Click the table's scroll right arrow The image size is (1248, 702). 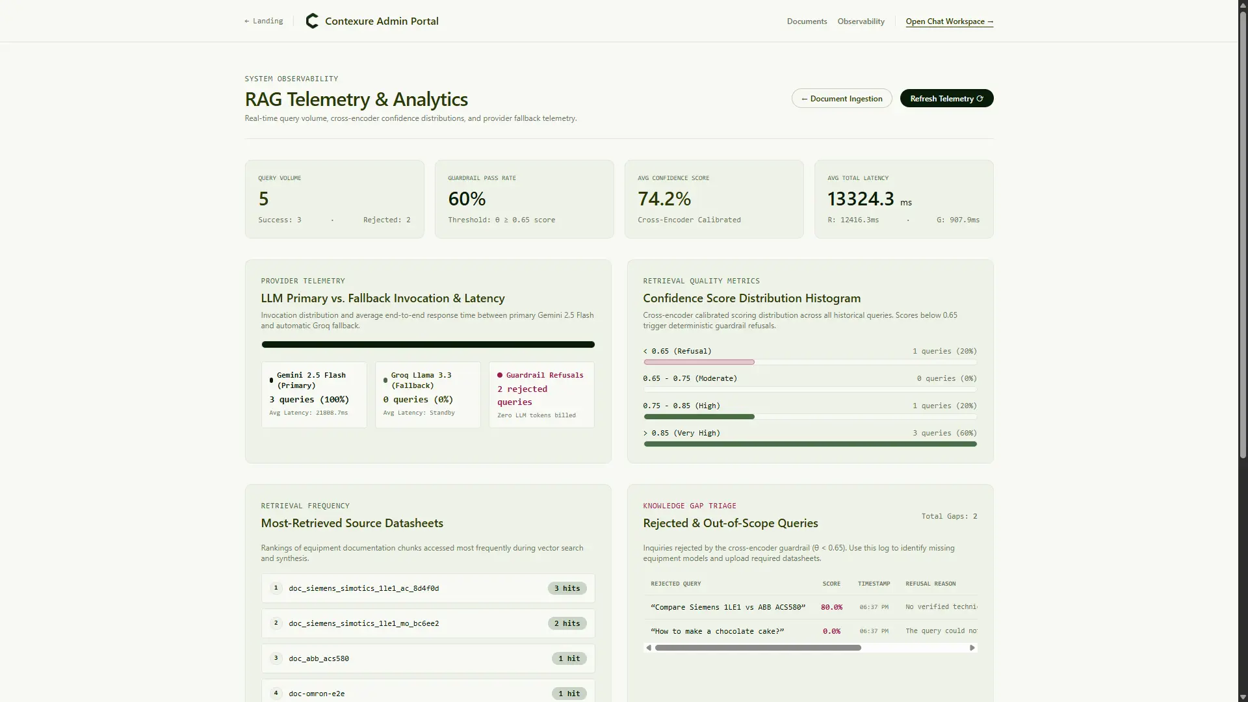pyautogui.click(x=972, y=648)
